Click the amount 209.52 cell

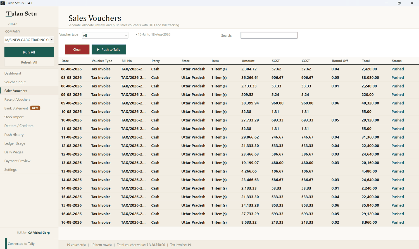[x=247, y=94]
